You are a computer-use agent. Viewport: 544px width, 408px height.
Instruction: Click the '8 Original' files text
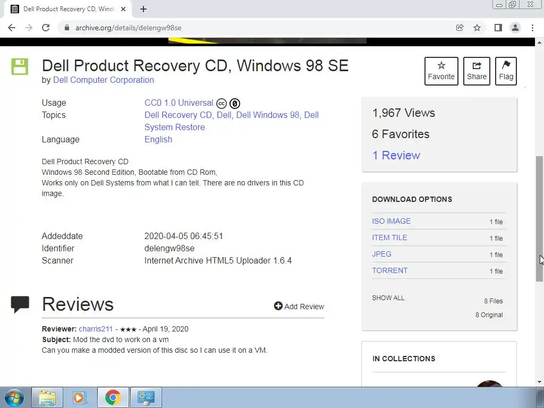click(489, 315)
